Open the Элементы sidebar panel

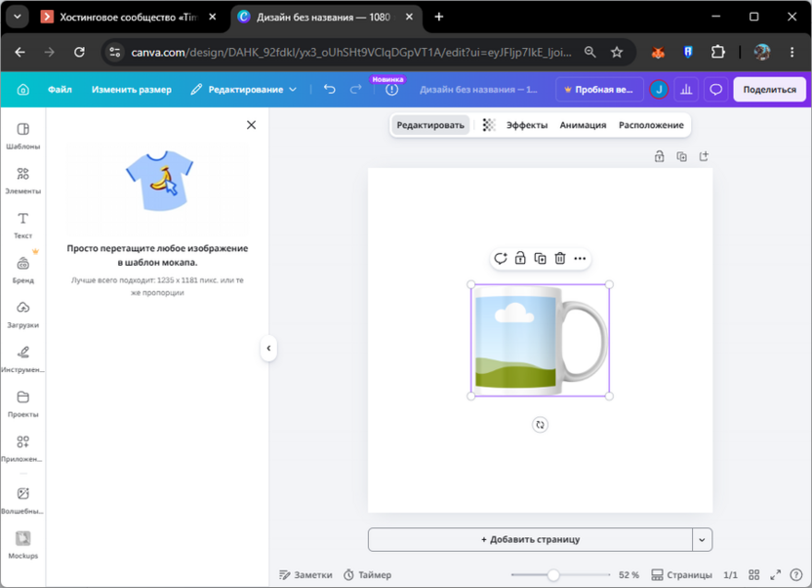(22, 181)
